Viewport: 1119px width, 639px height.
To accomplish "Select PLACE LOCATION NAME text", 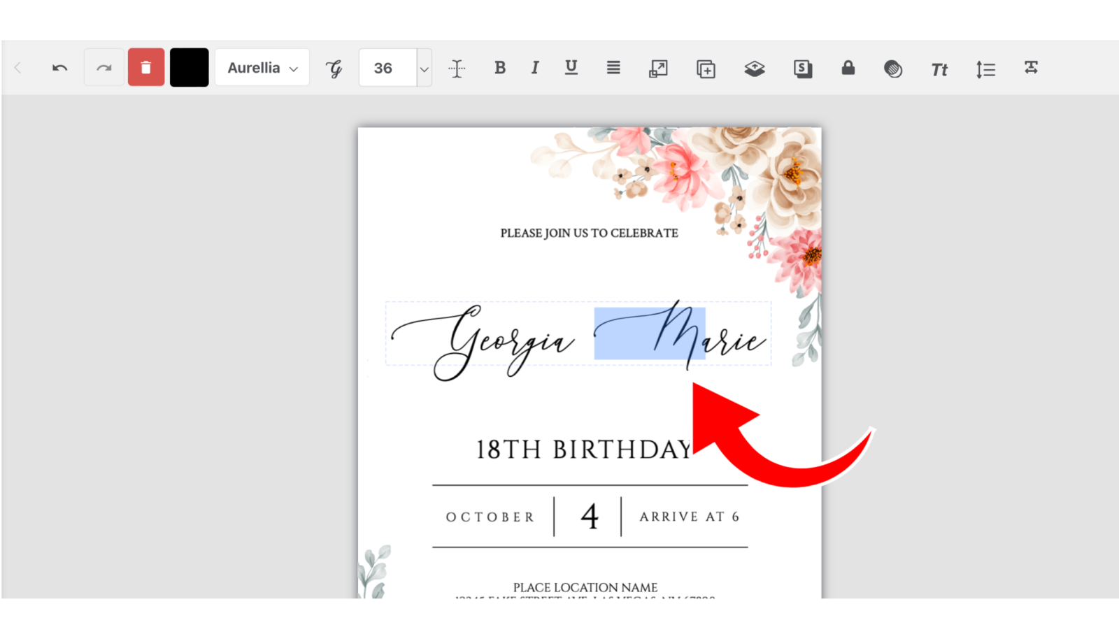I will point(585,588).
